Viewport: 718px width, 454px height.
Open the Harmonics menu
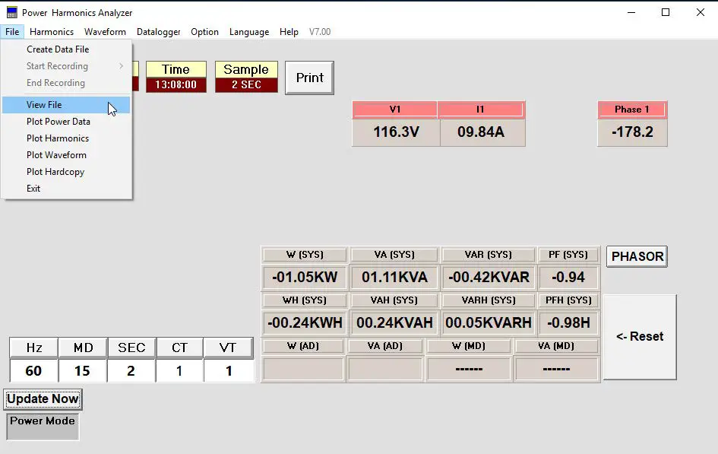[51, 31]
